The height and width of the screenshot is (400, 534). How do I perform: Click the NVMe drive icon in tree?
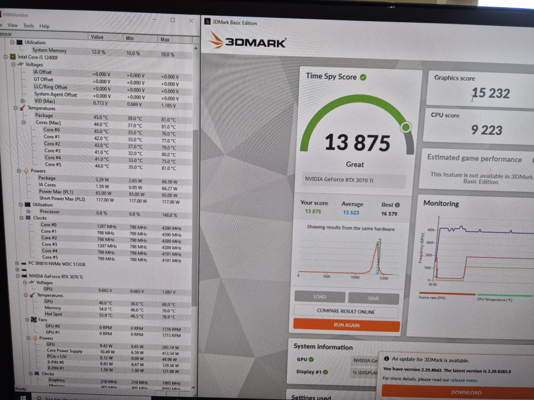[24, 263]
